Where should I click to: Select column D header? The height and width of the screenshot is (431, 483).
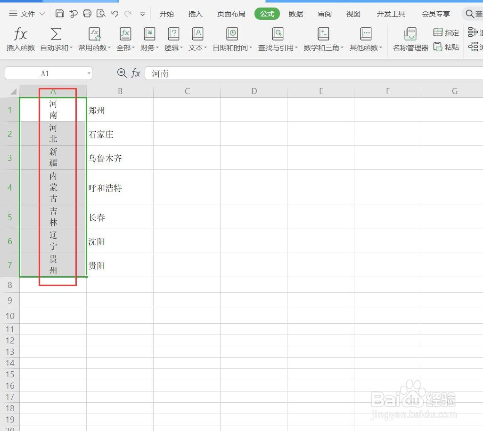click(x=254, y=91)
